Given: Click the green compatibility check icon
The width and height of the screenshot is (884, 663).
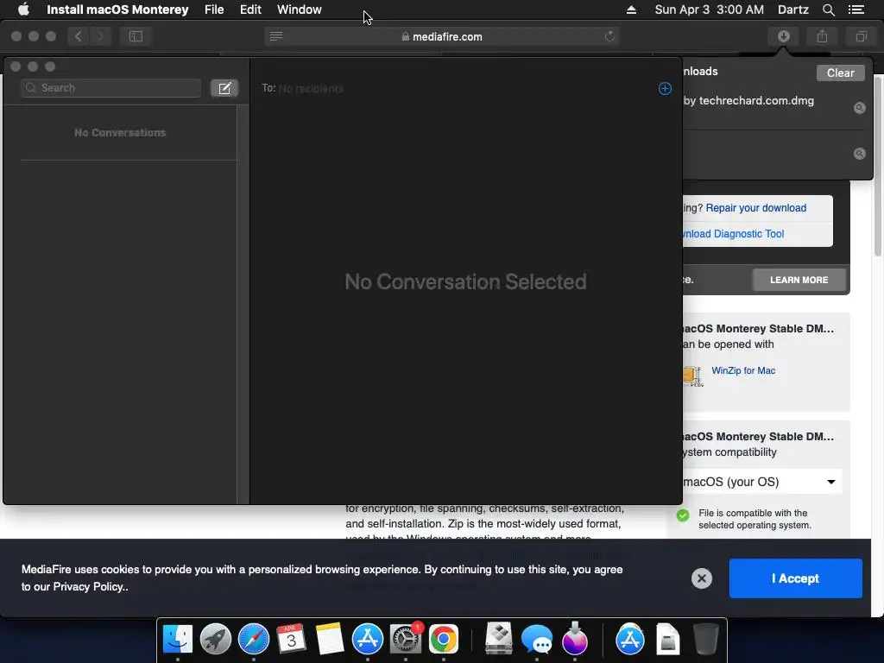Looking at the screenshot, I should click(x=683, y=515).
